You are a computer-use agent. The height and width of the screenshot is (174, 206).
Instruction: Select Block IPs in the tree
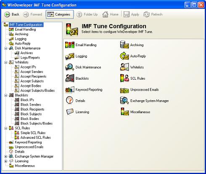pos(27,100)
